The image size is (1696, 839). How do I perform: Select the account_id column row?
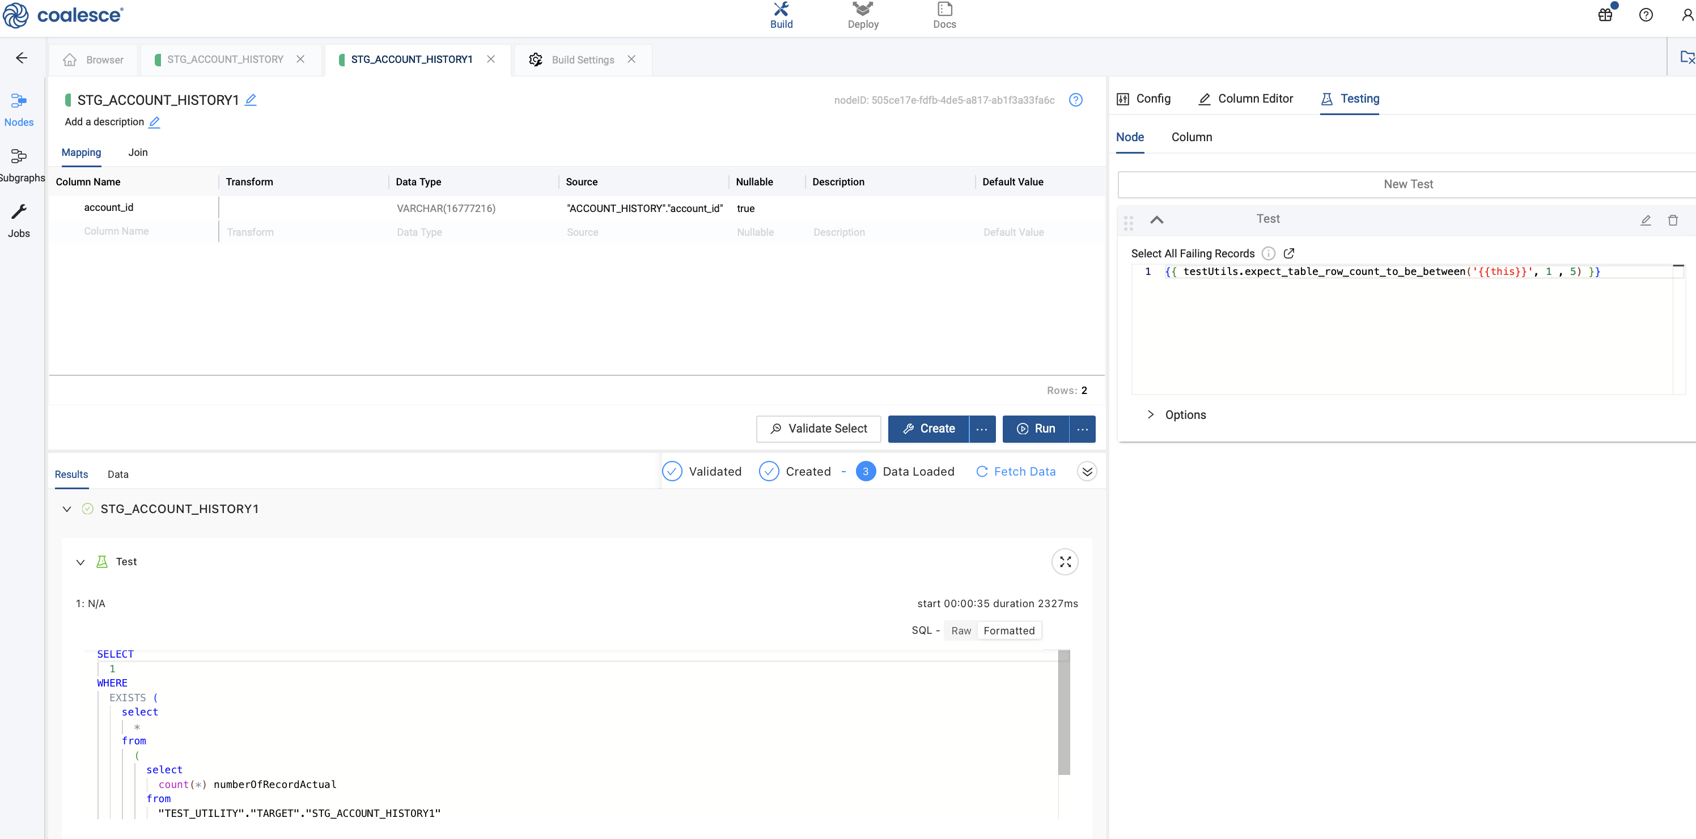click(576, 208)
